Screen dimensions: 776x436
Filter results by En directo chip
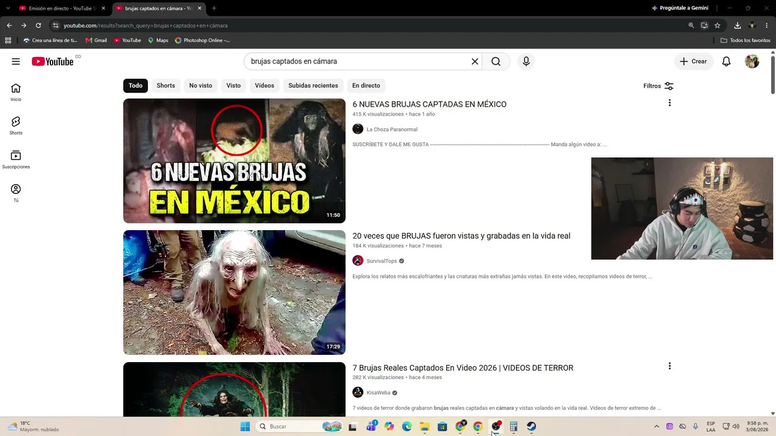[366, 85]
